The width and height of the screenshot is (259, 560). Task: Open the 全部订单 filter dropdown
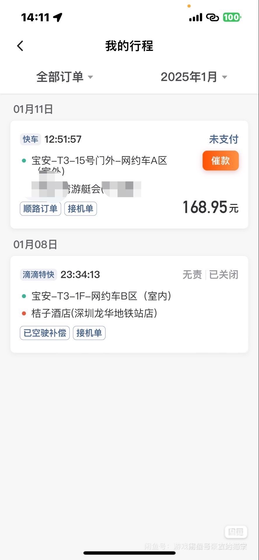[x=64, y=77]
